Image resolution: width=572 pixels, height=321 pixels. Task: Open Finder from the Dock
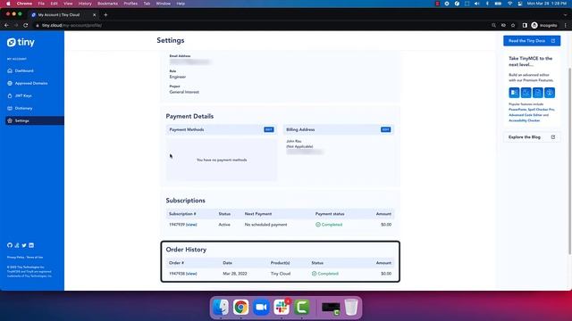click(x=221, y=308)
